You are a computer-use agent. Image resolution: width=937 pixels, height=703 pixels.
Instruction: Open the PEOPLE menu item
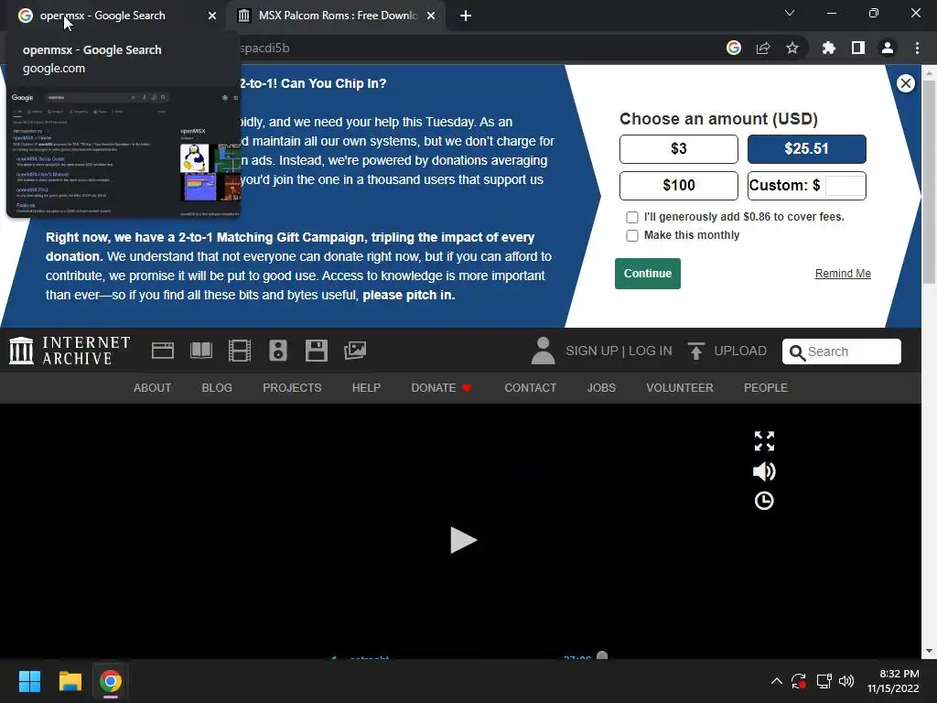pyautogui.click(x=766, y=388)
